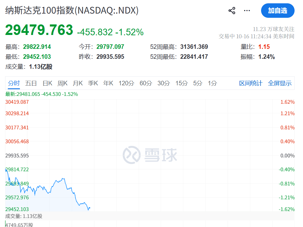Click the -0.40% right axis label
Screen dimensions: 303x227
click(287, 169)
